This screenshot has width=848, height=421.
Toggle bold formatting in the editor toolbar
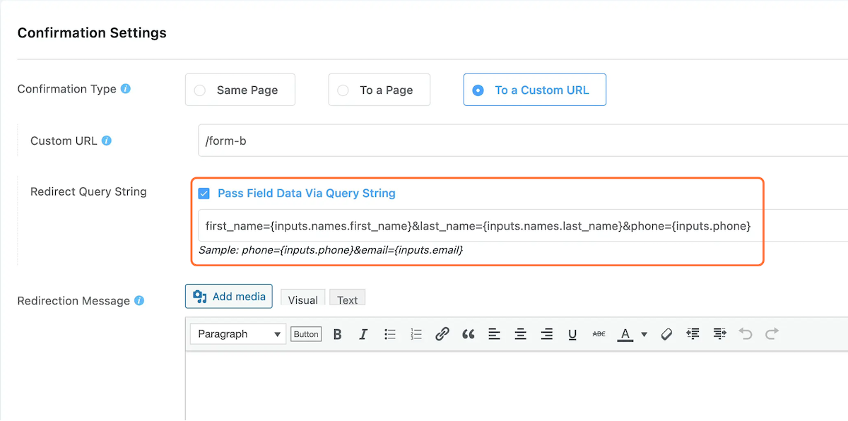(337, 333)
